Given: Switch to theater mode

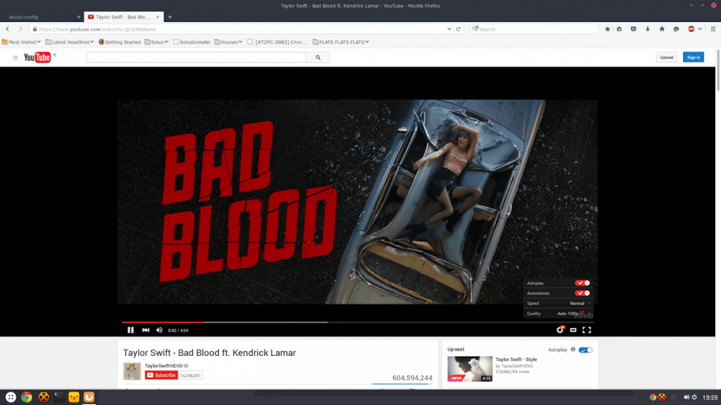Looking at the screenshot, I should (x=573, y=330).
